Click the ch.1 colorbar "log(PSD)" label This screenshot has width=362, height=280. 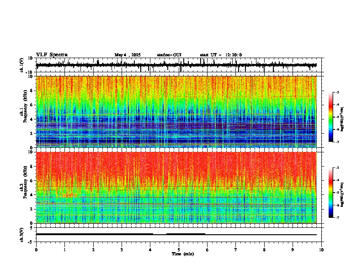tap(342, 119)
